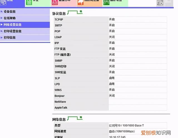Click the 开启 value in the FTP 发送 row
This screenshot has height=138, width=178.
112,49
